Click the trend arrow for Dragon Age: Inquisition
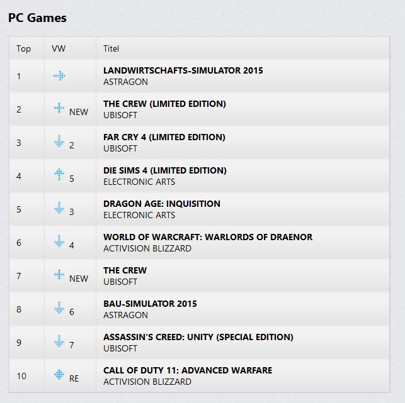Image resolution: width=405 pixels, height=403 pixels. pos(59,209)
